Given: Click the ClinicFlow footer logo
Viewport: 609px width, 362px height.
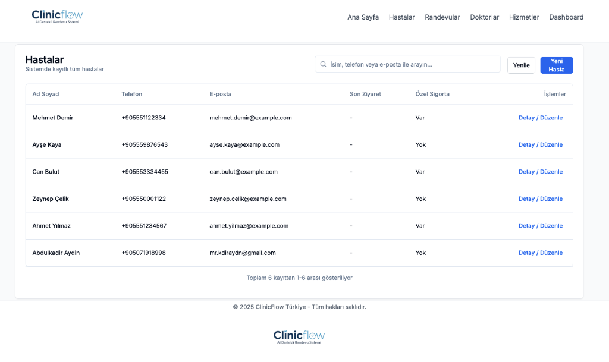Looking at the screenshot, I should coord(299,337).
